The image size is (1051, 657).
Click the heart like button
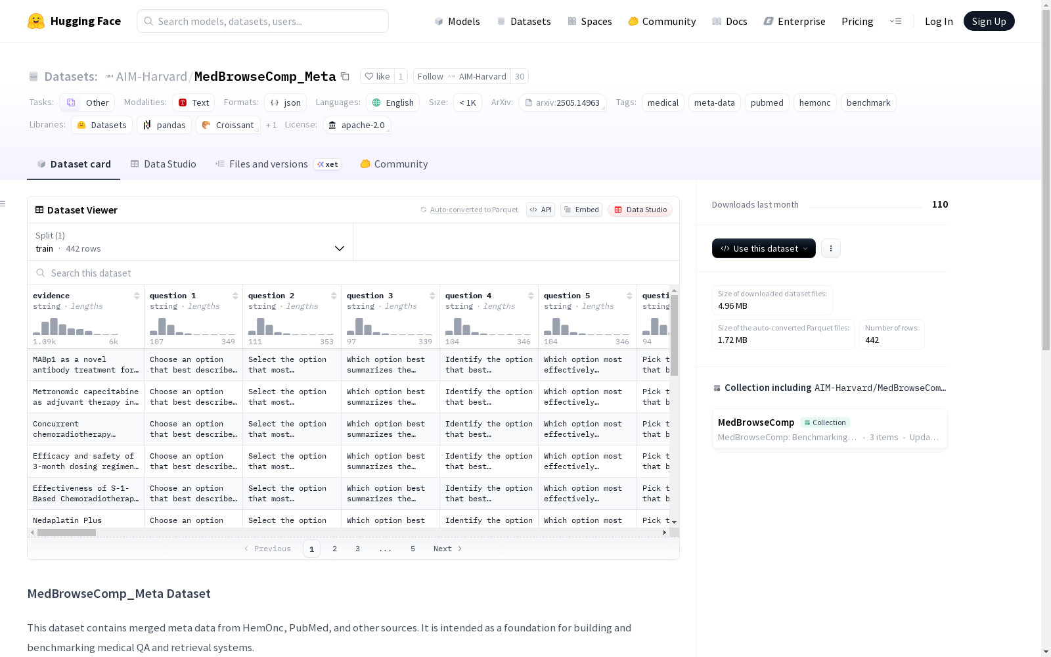click(x=377, y=76)
